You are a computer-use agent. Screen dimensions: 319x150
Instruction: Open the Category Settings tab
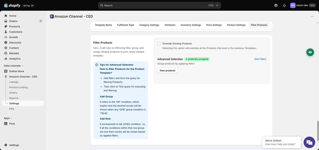click(149, 25)
